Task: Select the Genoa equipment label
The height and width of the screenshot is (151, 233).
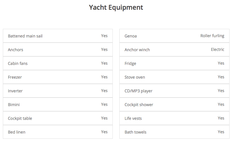Action: pos(130,36)
